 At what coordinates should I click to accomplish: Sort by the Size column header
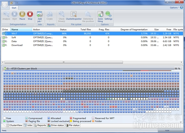pyautogui.click(x=154, y=29)
